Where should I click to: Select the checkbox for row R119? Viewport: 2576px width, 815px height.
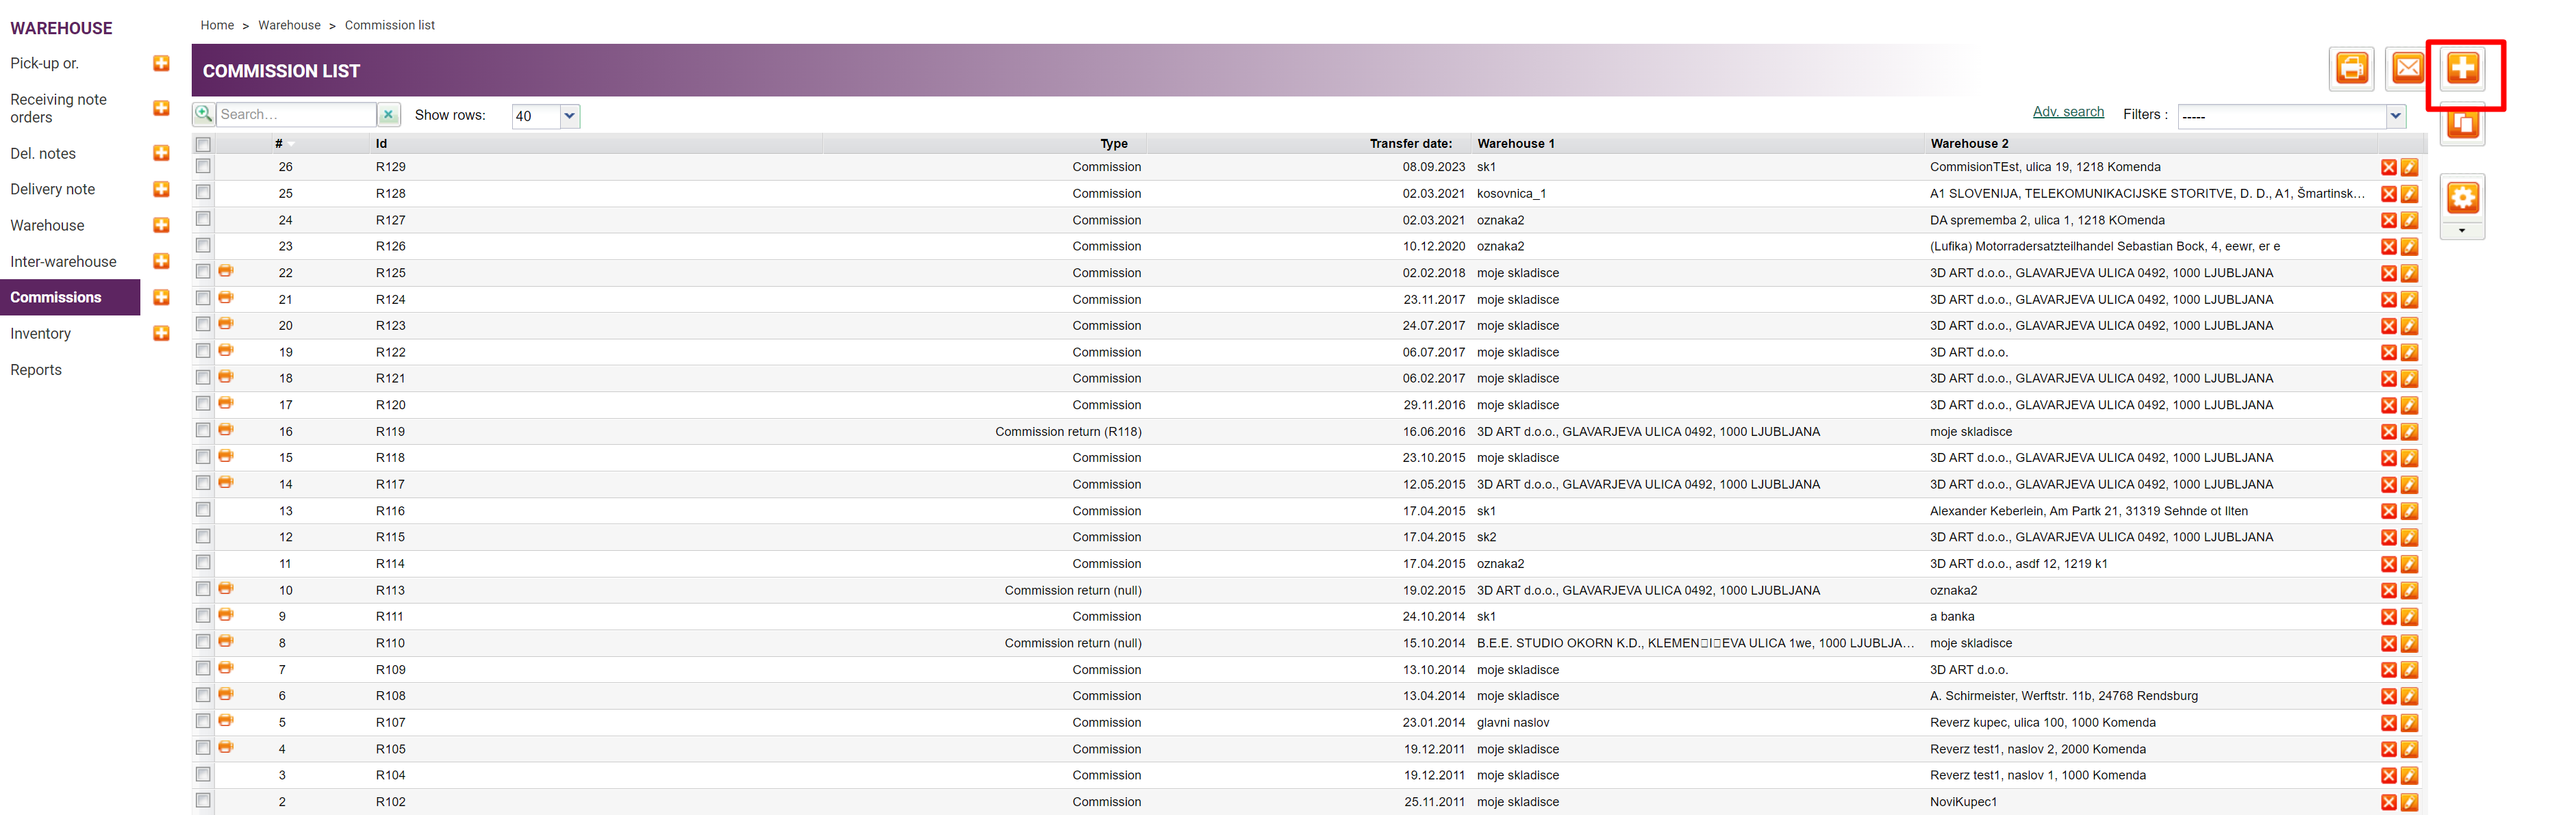point(204,430)
